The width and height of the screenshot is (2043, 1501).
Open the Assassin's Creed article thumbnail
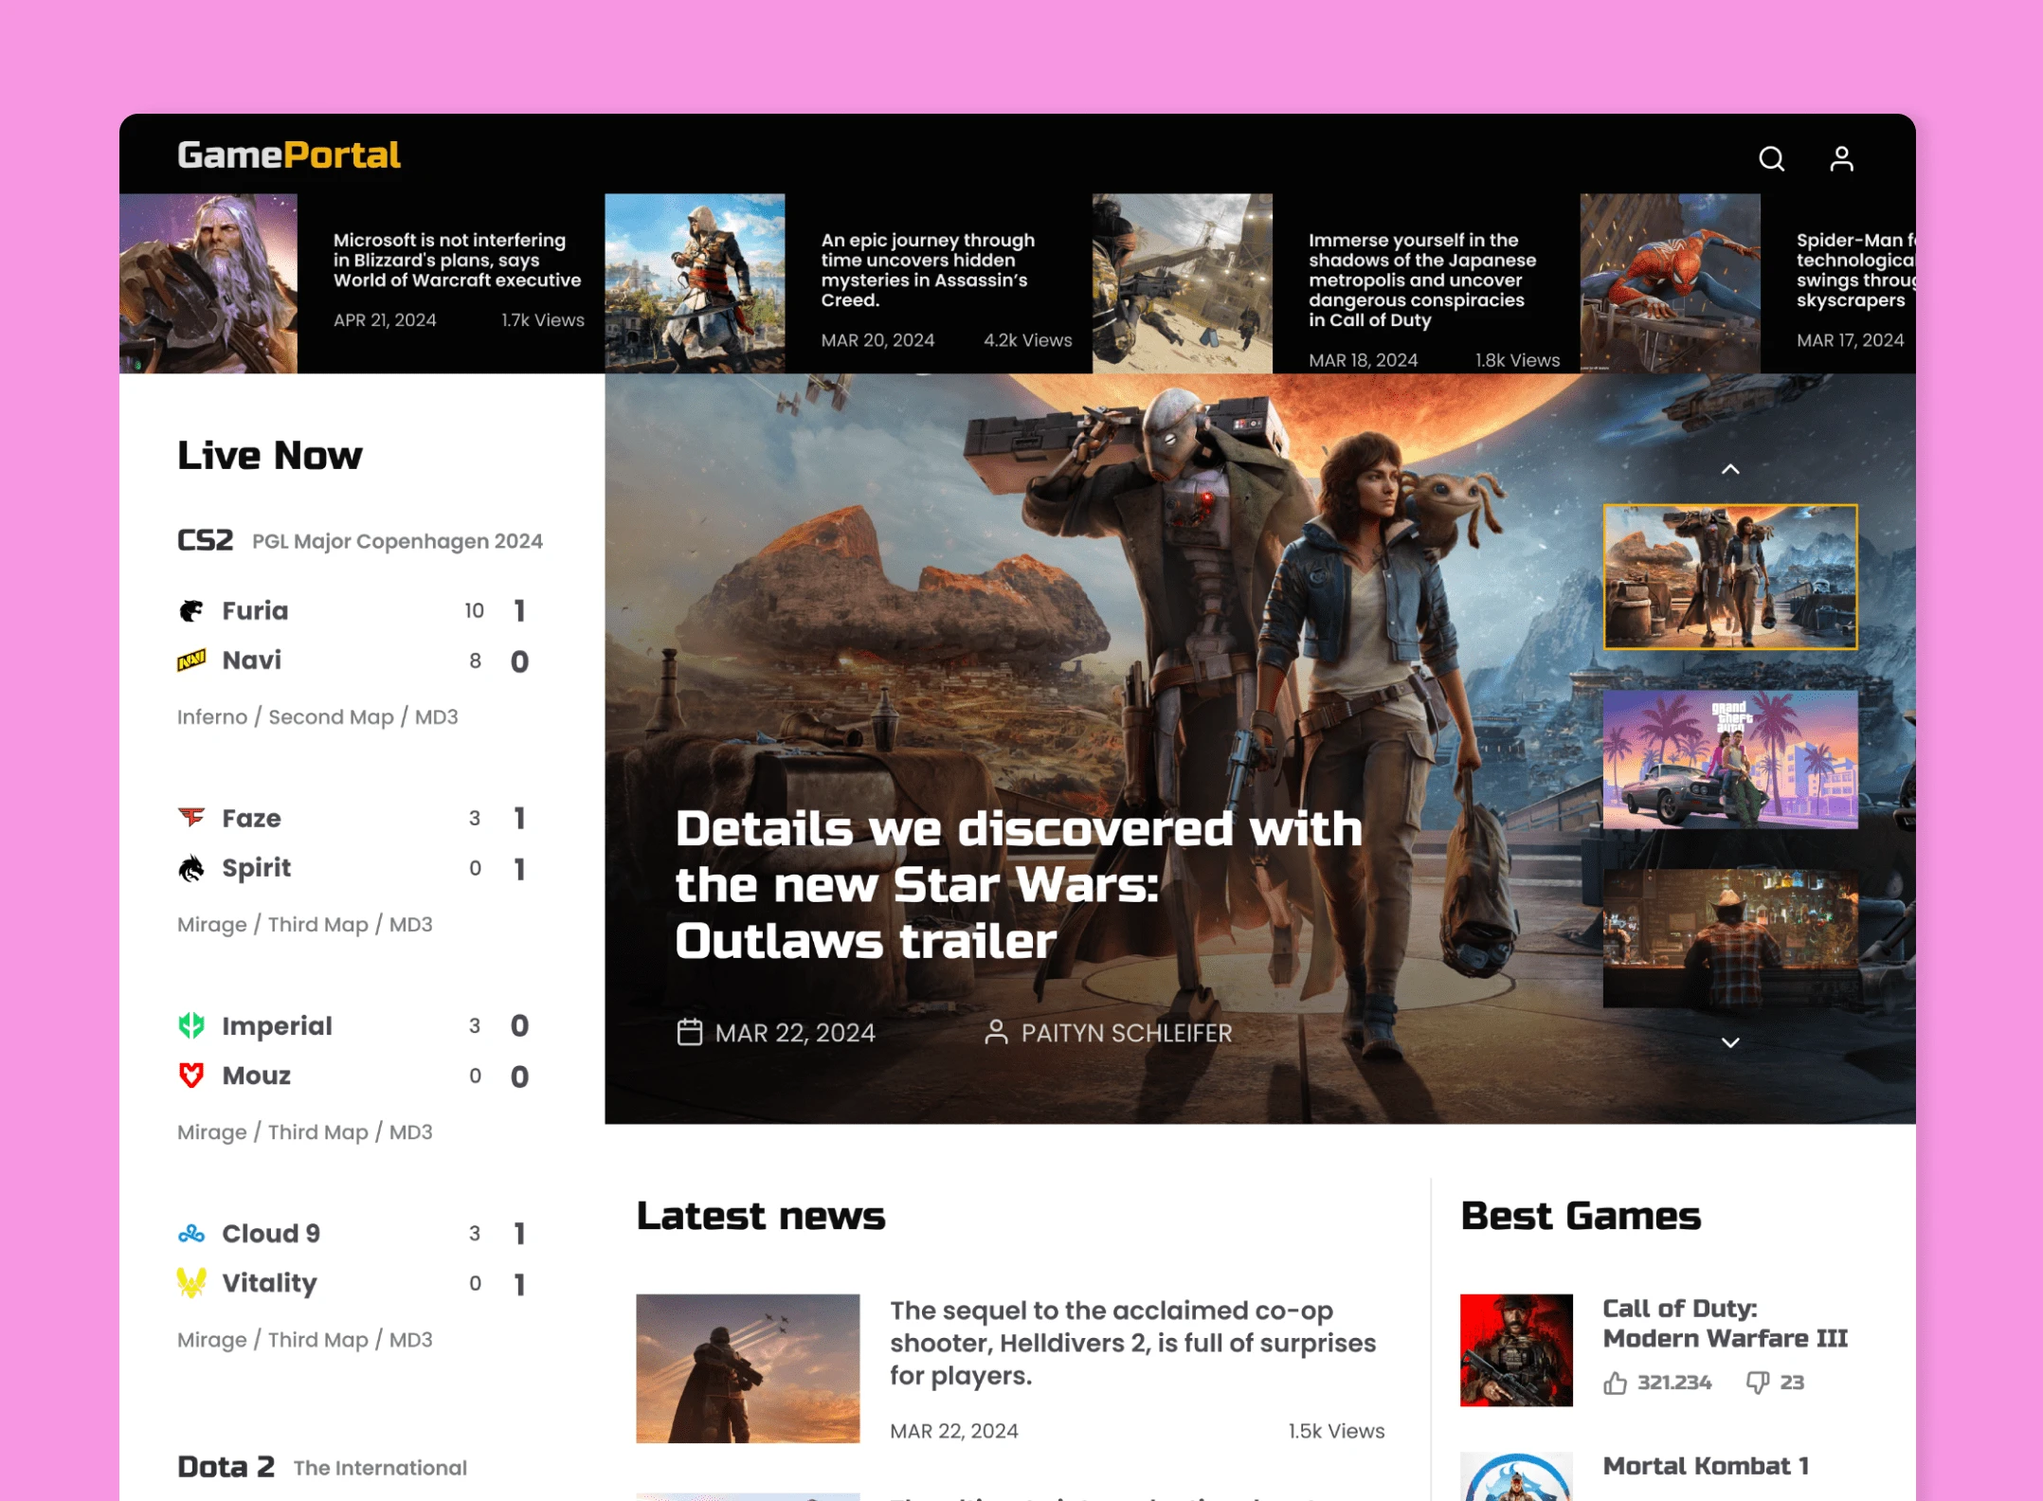(x=695, y=283)
